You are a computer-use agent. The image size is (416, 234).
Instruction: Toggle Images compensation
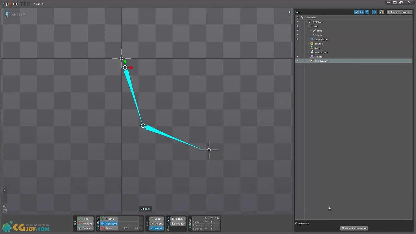(178, 224)
